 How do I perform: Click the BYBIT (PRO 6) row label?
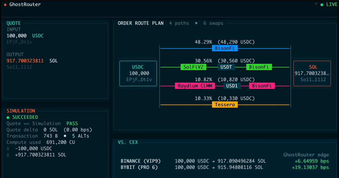(x=139, y=167)
